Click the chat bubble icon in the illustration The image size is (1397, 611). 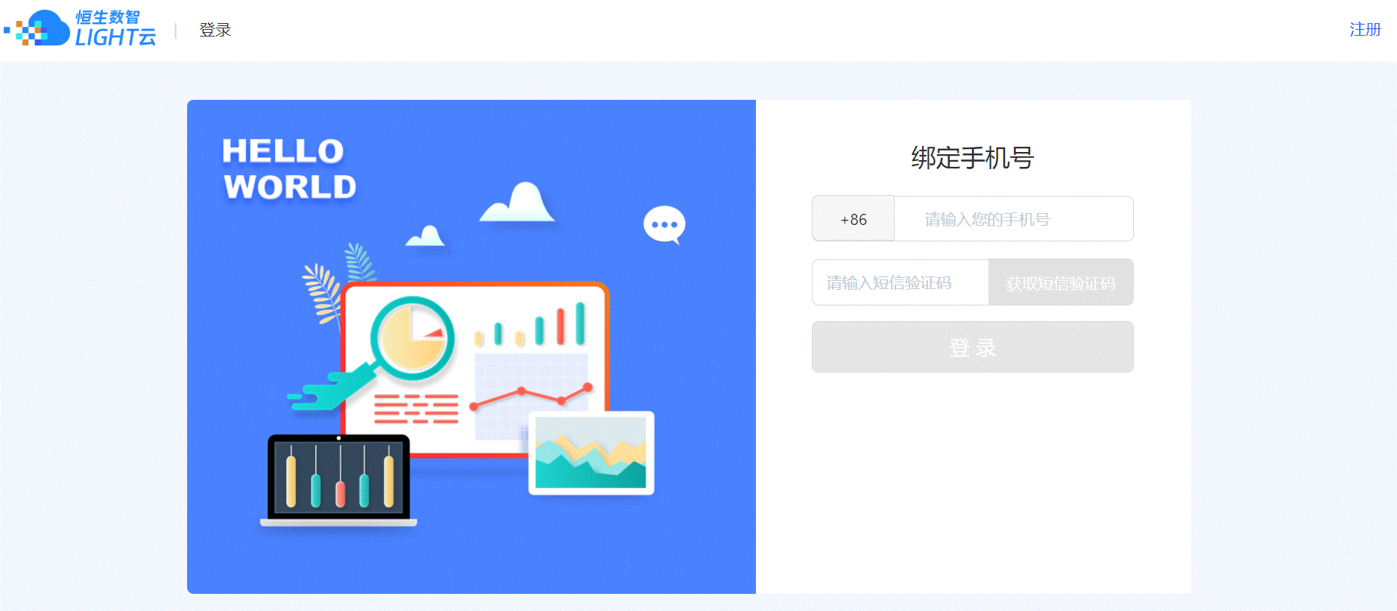664,225
